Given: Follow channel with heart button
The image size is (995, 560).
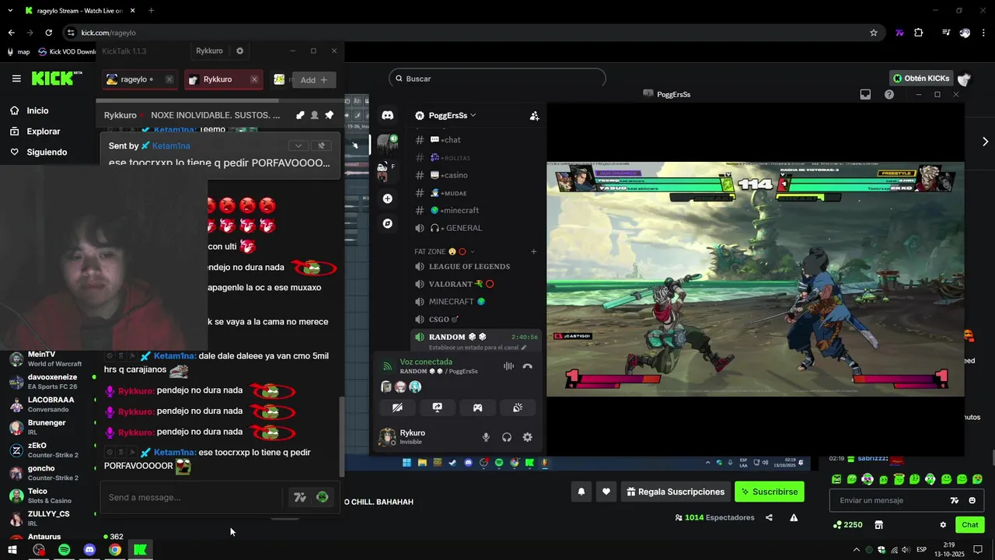Looking at the screenshot, I should tap(606, 492).
